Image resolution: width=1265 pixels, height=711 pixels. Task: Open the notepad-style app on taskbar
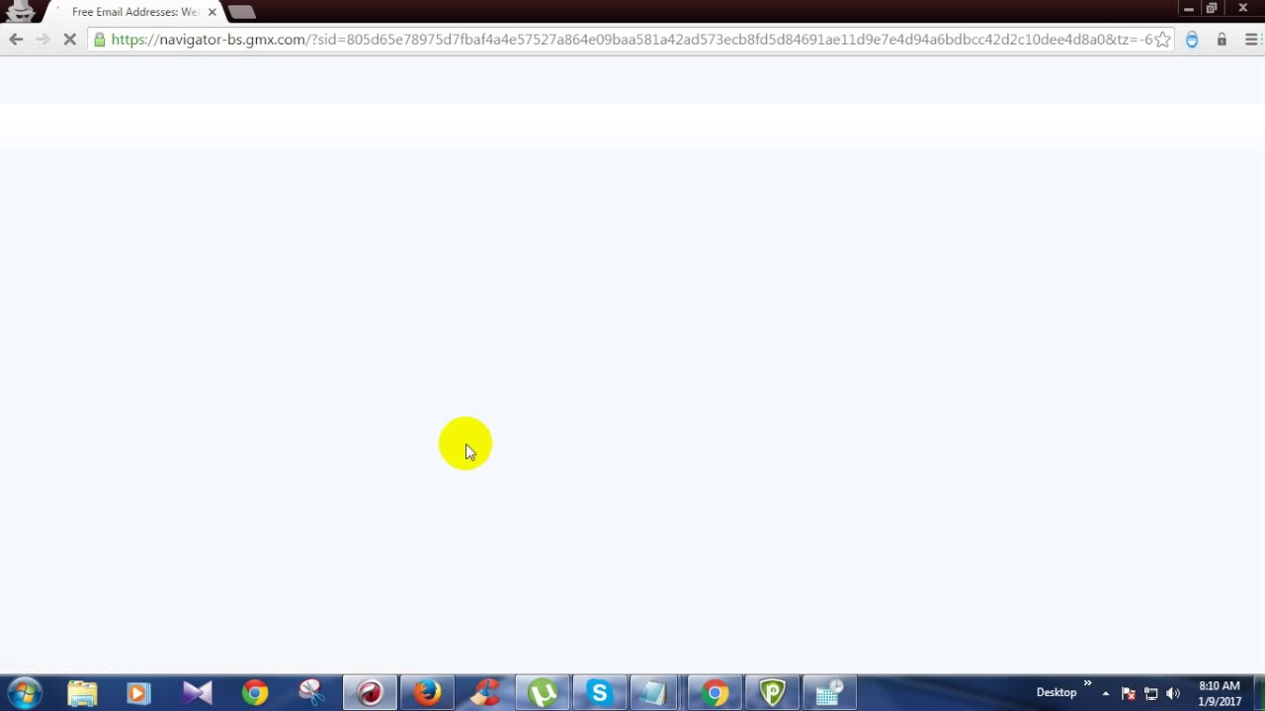(655, 693)
